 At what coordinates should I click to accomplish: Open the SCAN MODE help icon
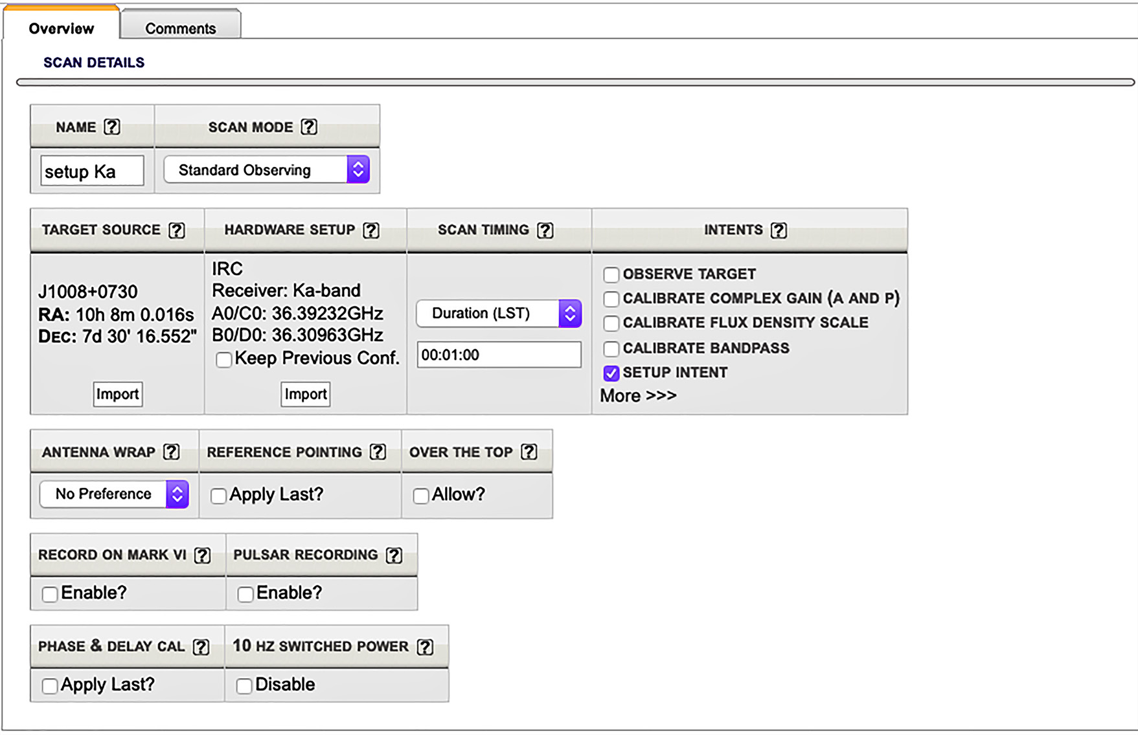[309, 127]
